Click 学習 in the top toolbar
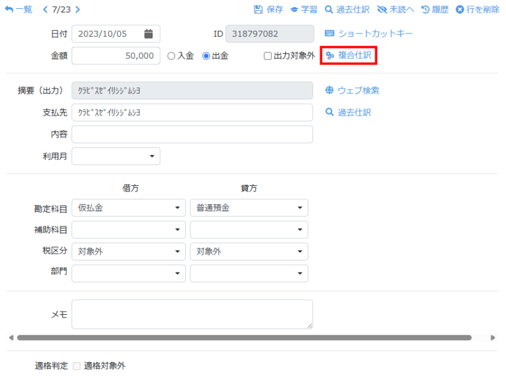Screen dimensions: 506x380 click(x=304, y=10)
